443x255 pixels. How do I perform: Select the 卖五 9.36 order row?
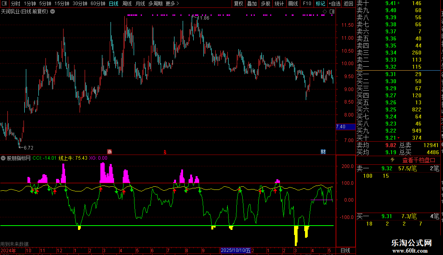tap(398, 39)
